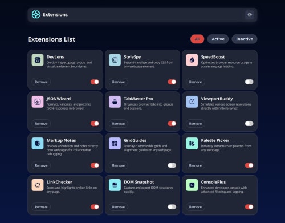
Task: Click the LinkChecker extension icon
Action: [x=38, y=185]
